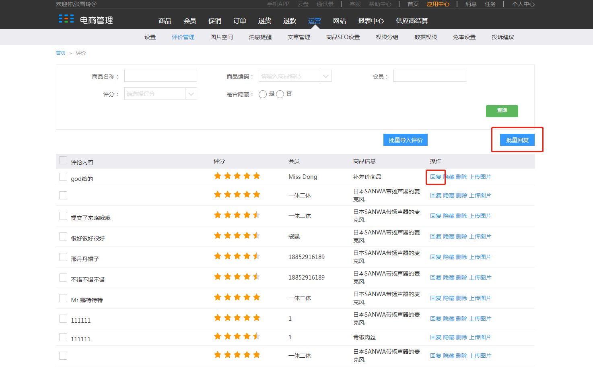Screen dimensions: 593x373
Task: Switch to 评价管理 sub-tab
Action: [x=183, y=37]
